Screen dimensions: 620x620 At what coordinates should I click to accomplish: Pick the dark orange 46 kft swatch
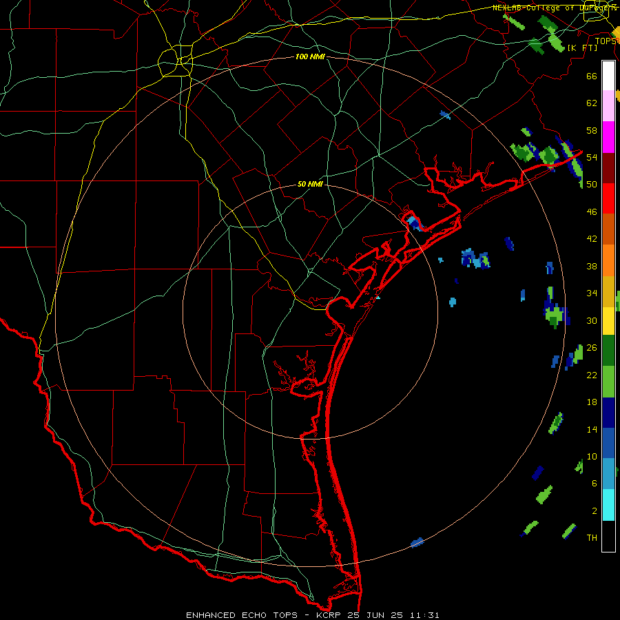(x=608, y=229)
